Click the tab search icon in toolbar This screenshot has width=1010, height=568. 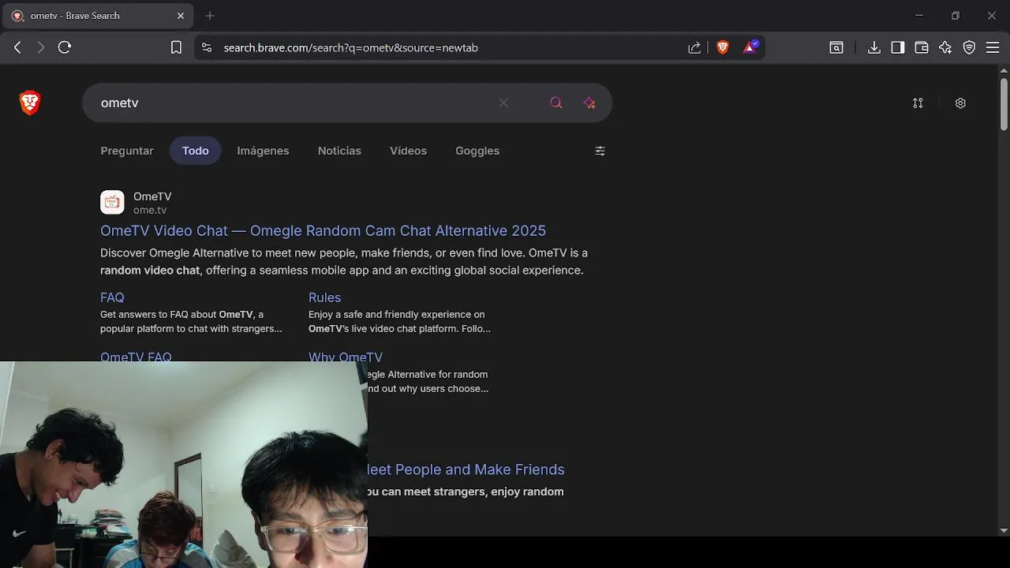click(x=836, y=47)
